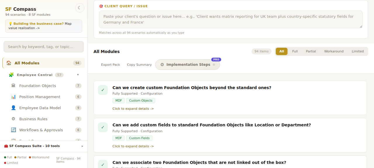The width and height of the screenshot is (374, 168).
Task: Collapse the Employee Central section arrow
Action: tap(78, 75)
